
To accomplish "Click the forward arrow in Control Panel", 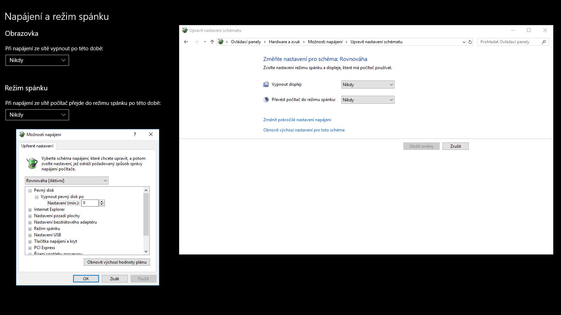I will click(197, 42).
